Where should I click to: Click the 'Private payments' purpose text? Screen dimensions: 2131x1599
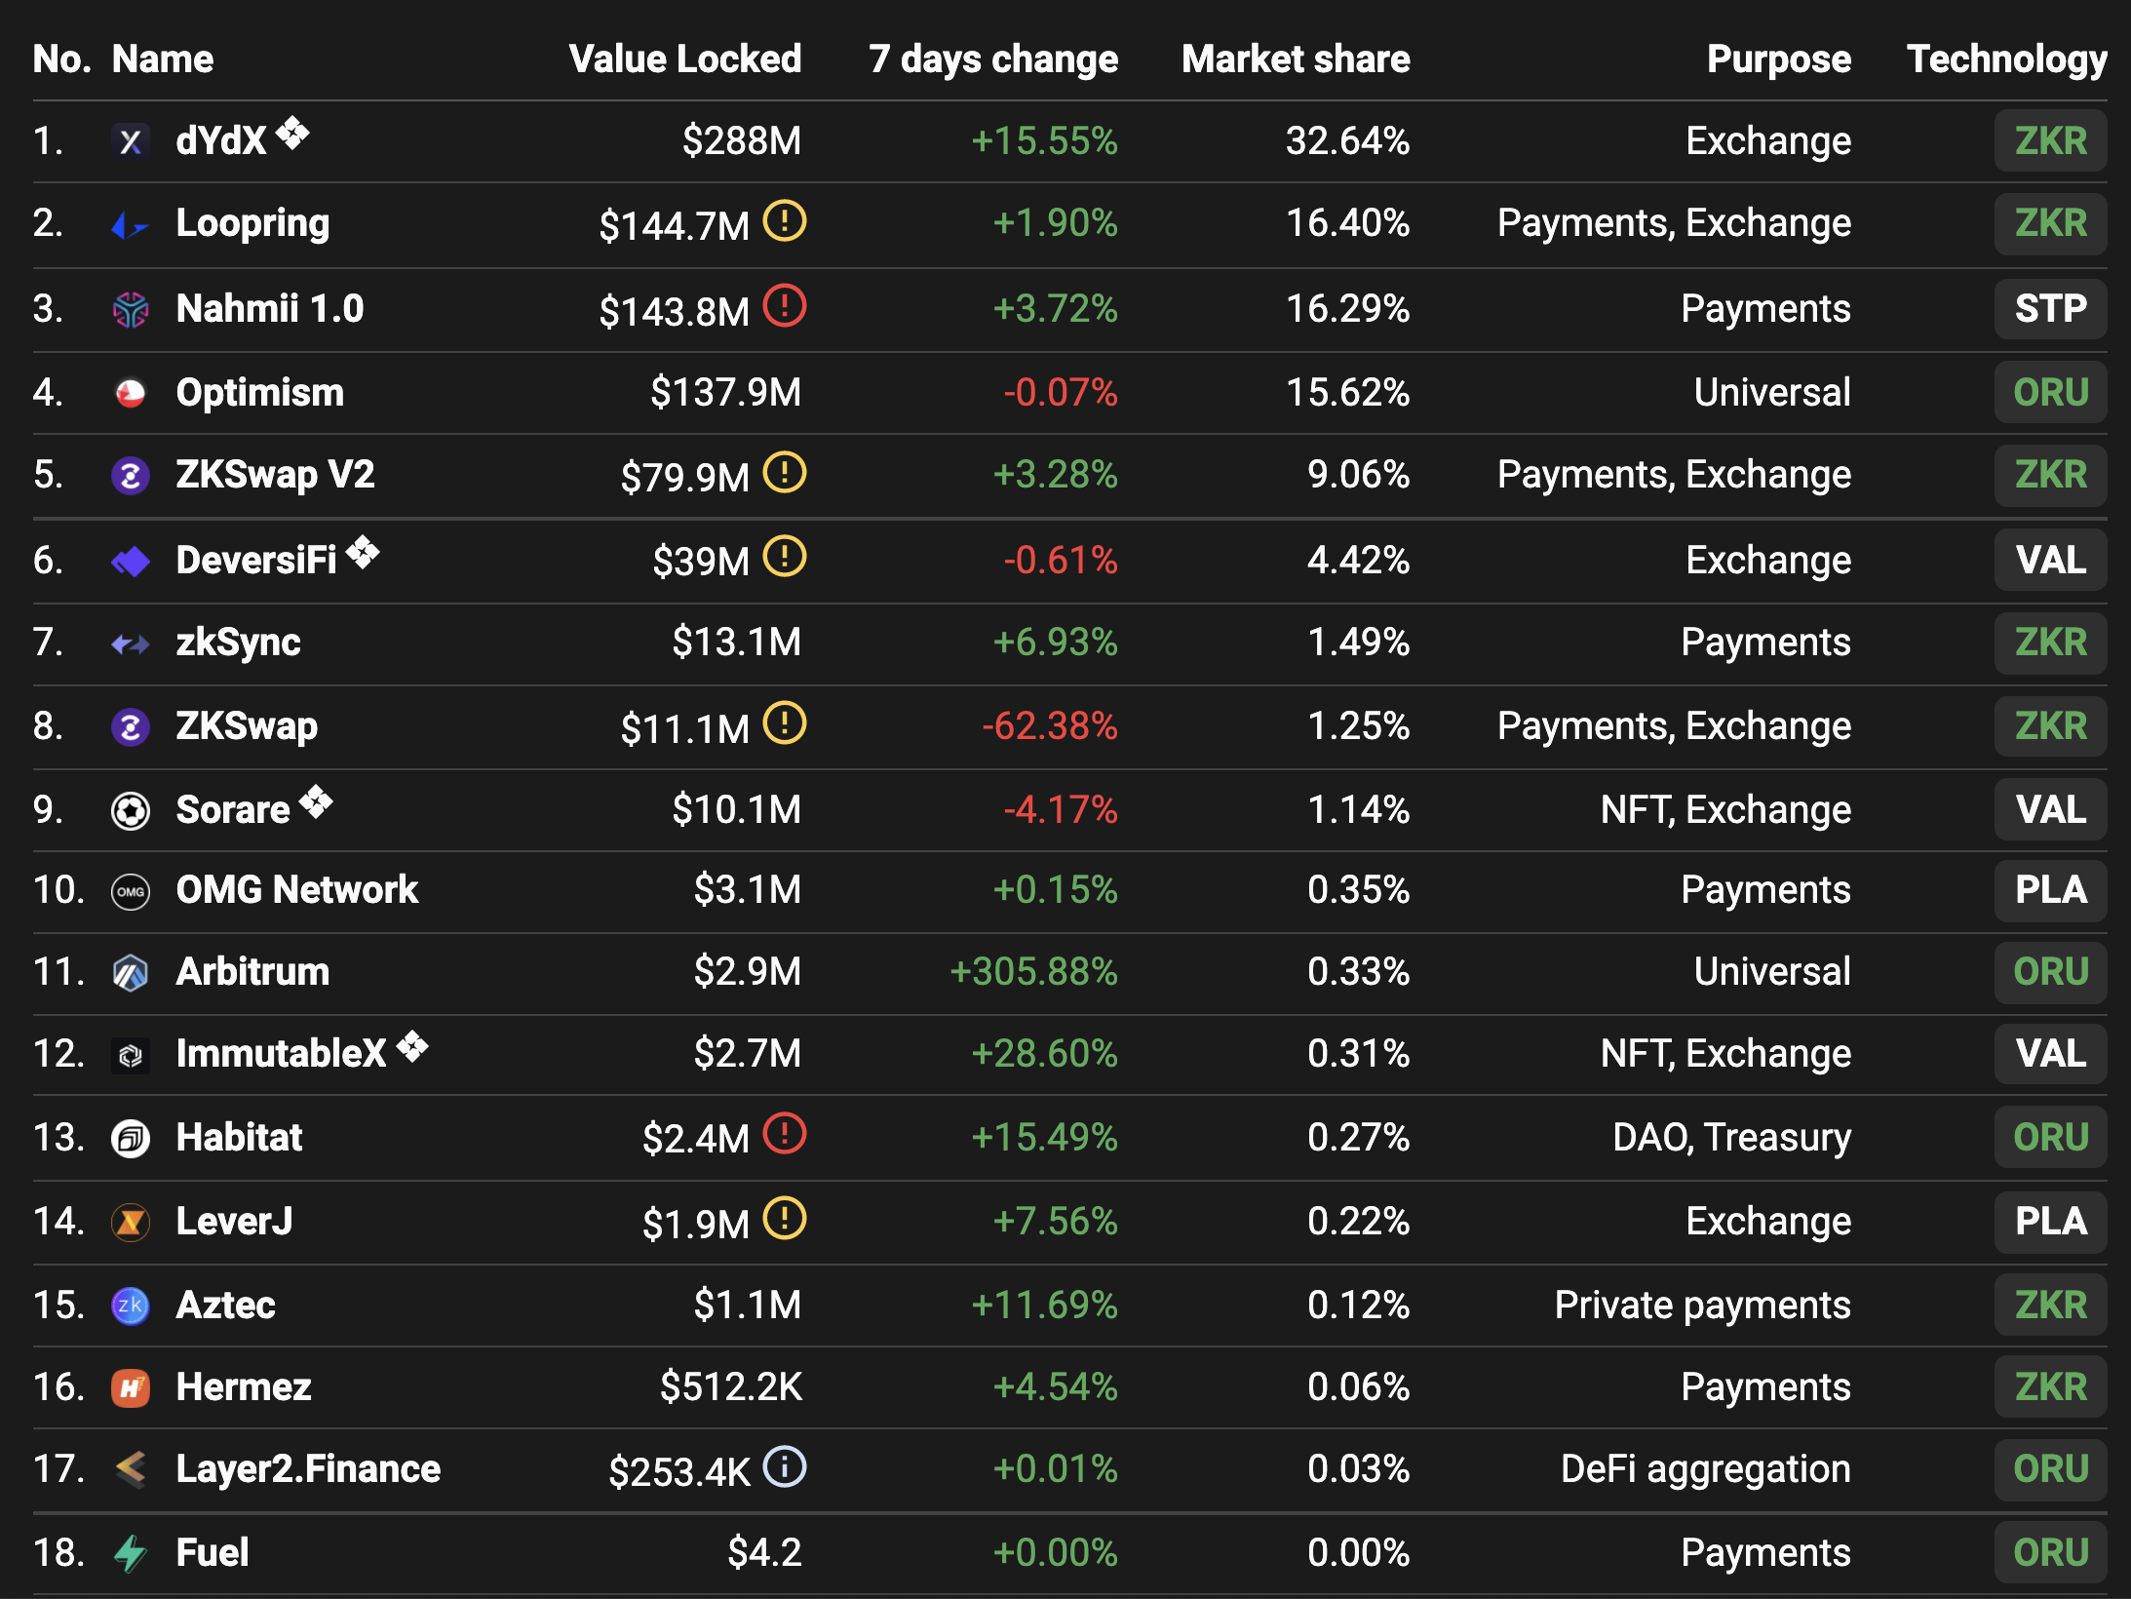(x=1703, y=1306)
